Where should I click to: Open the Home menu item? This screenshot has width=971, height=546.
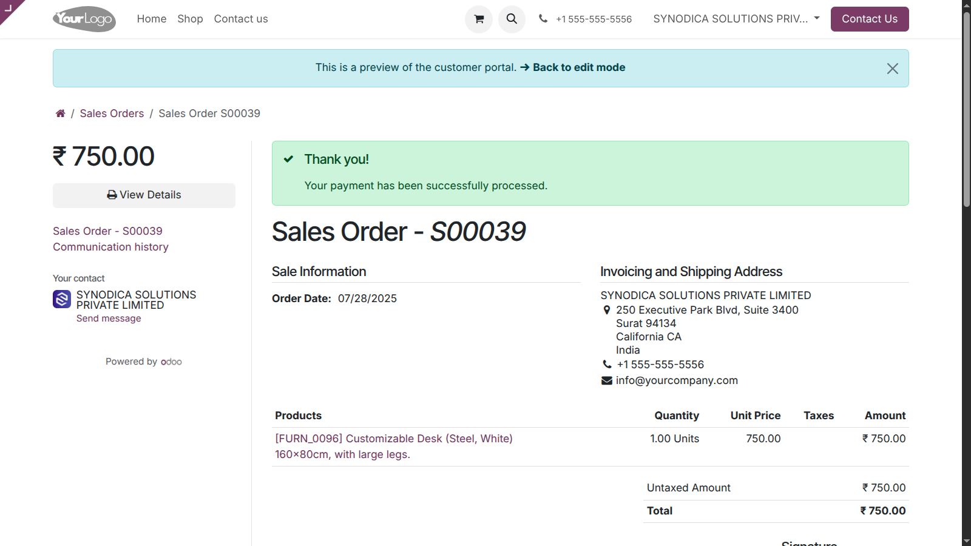click(x=152, y=19)
